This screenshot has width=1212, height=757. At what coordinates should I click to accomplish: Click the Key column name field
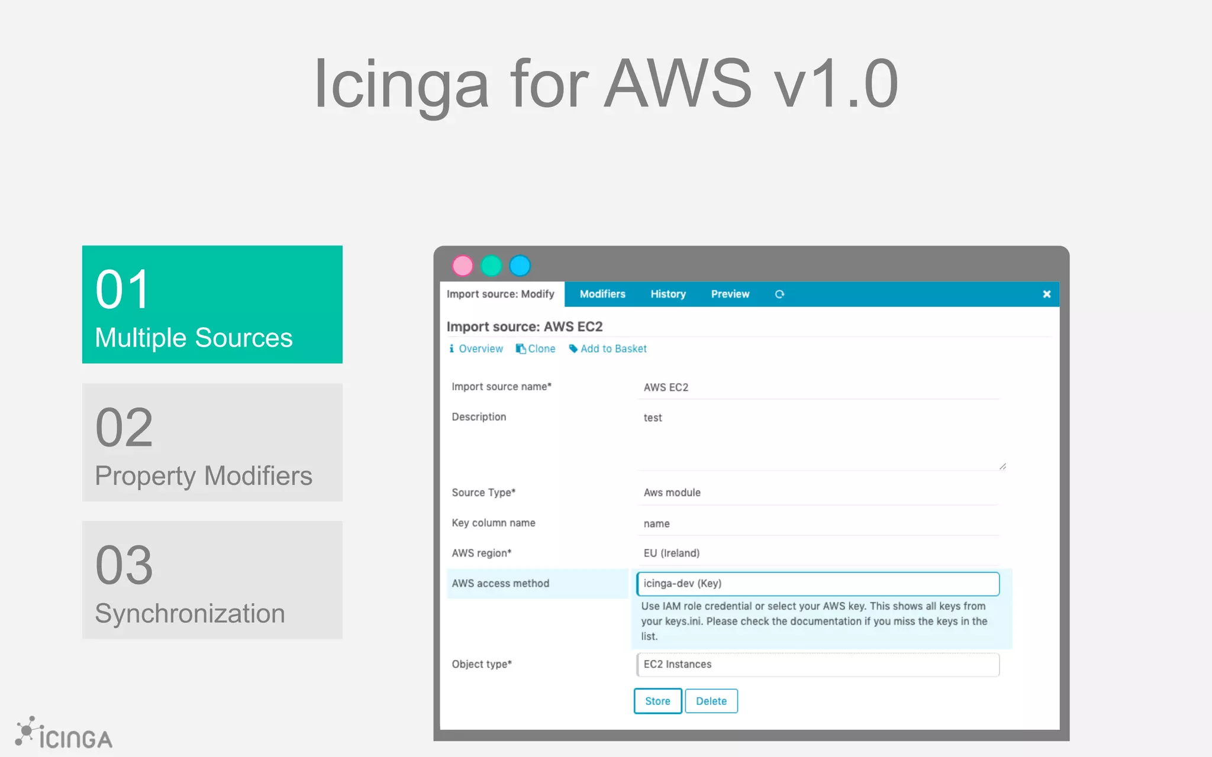818,523
